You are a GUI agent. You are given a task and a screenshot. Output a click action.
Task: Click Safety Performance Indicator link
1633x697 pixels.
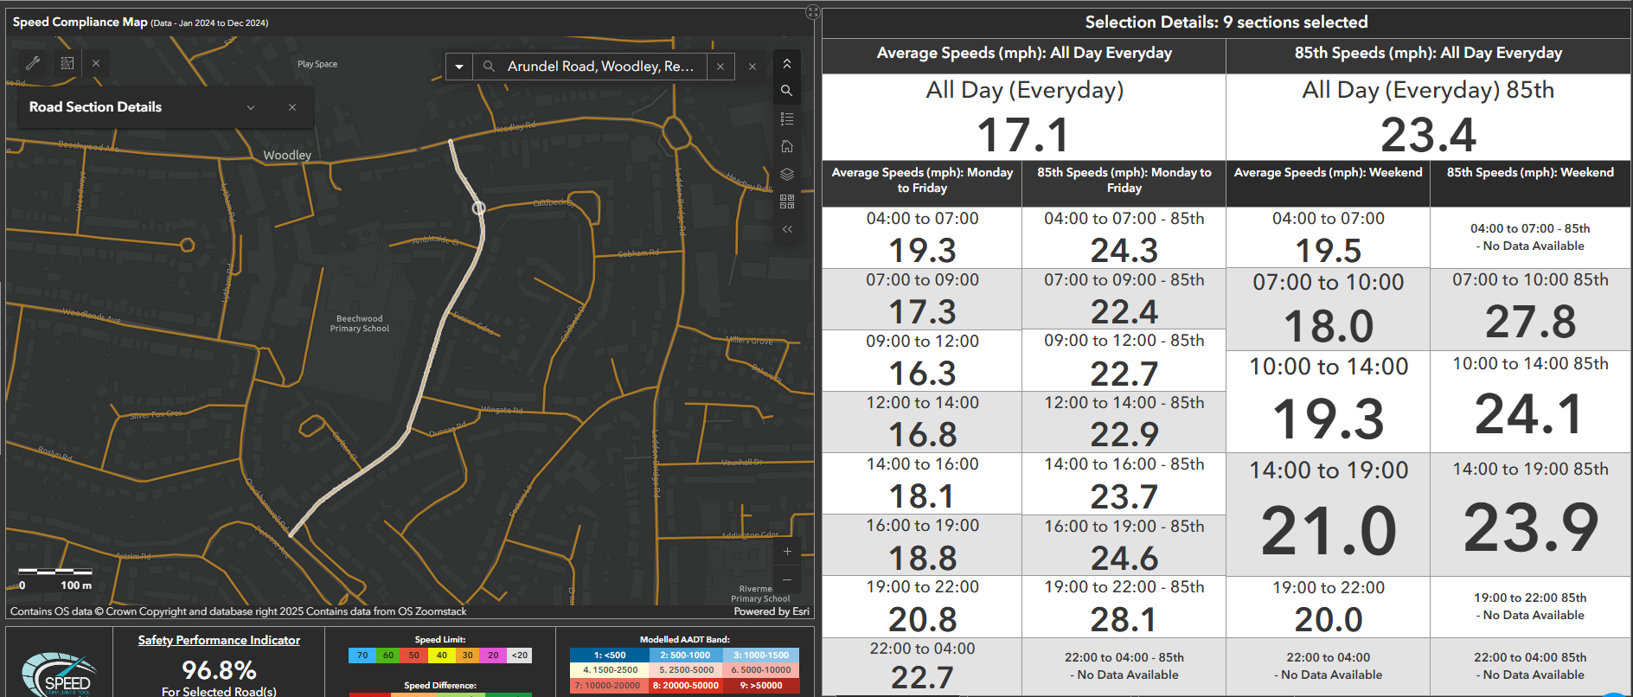[219, 640]
